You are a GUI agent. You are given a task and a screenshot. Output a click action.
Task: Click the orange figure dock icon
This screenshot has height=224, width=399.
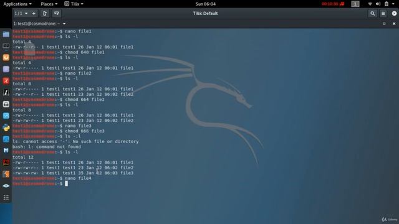[6, 174]
